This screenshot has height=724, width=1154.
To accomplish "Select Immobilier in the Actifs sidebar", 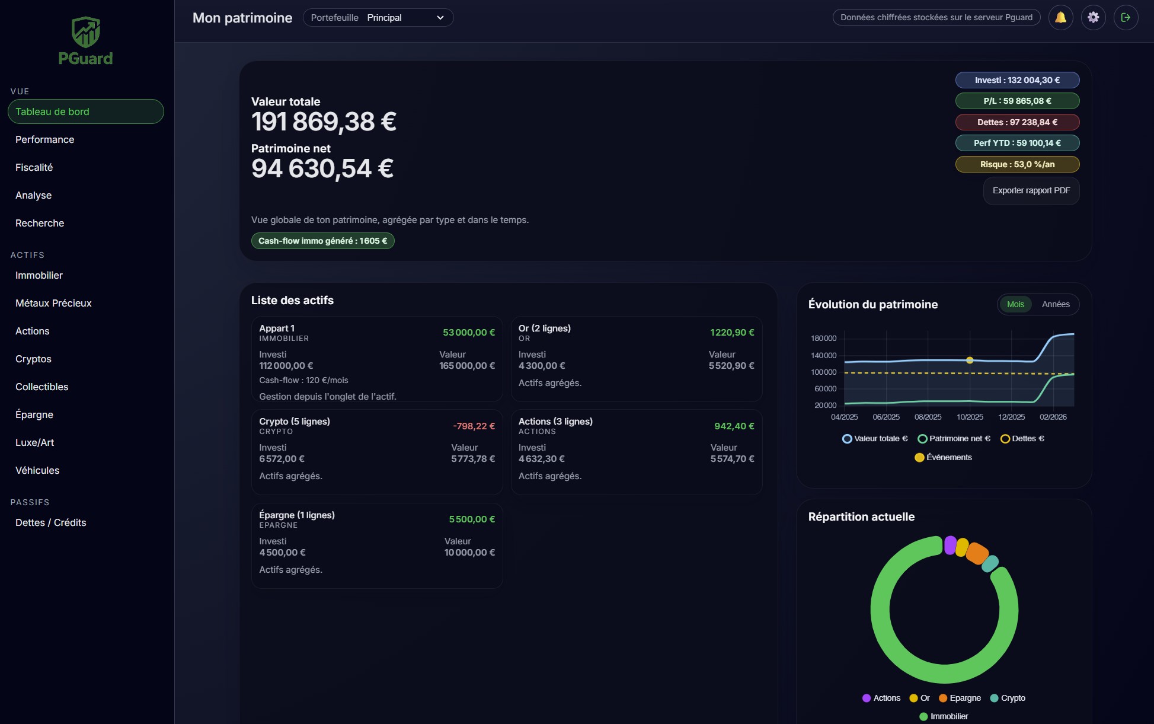I will pos(39,275).
